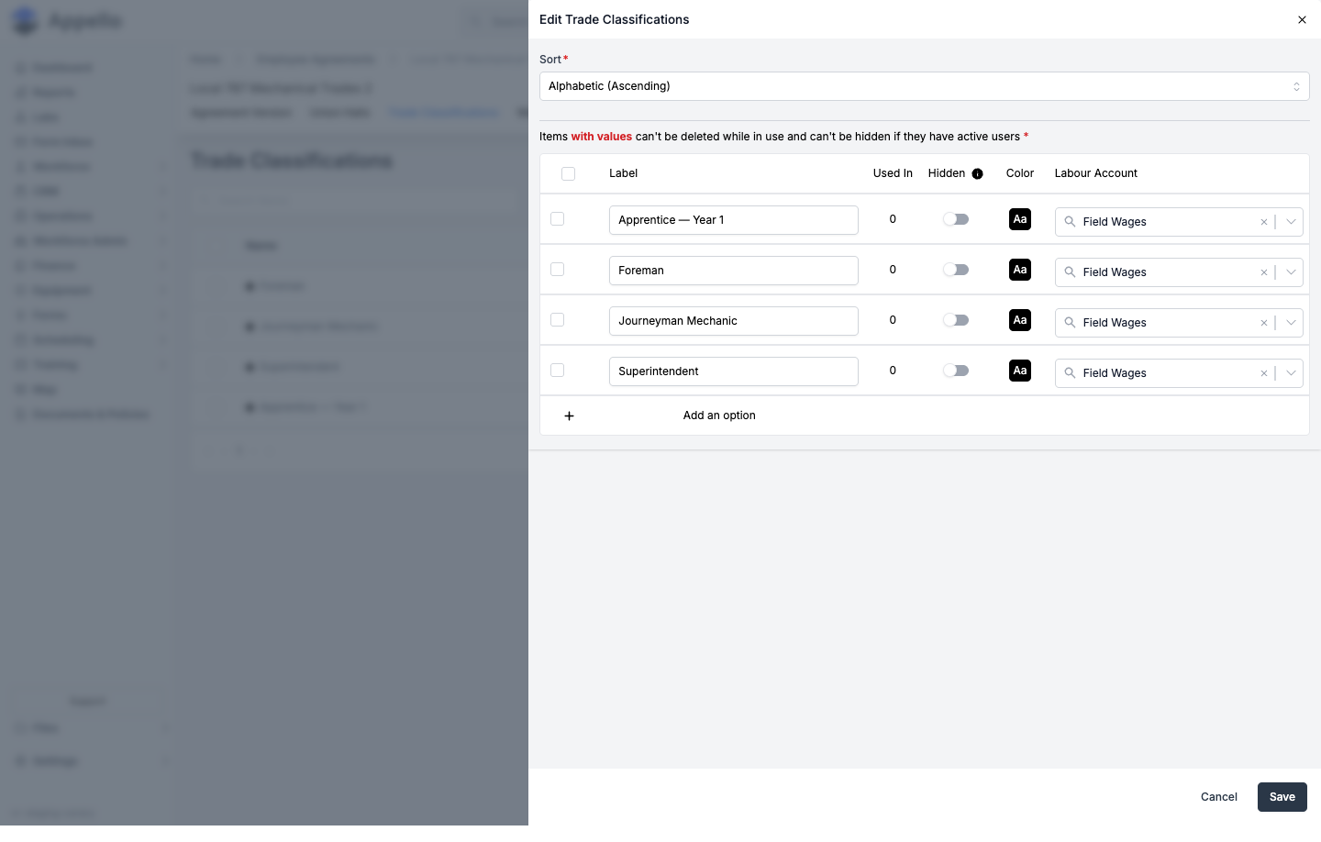This screenshot has width=1321, height=842.
Task: Toggle Hidden switch for Journeyman Mechanic
Action: click(x=956, y=320)
